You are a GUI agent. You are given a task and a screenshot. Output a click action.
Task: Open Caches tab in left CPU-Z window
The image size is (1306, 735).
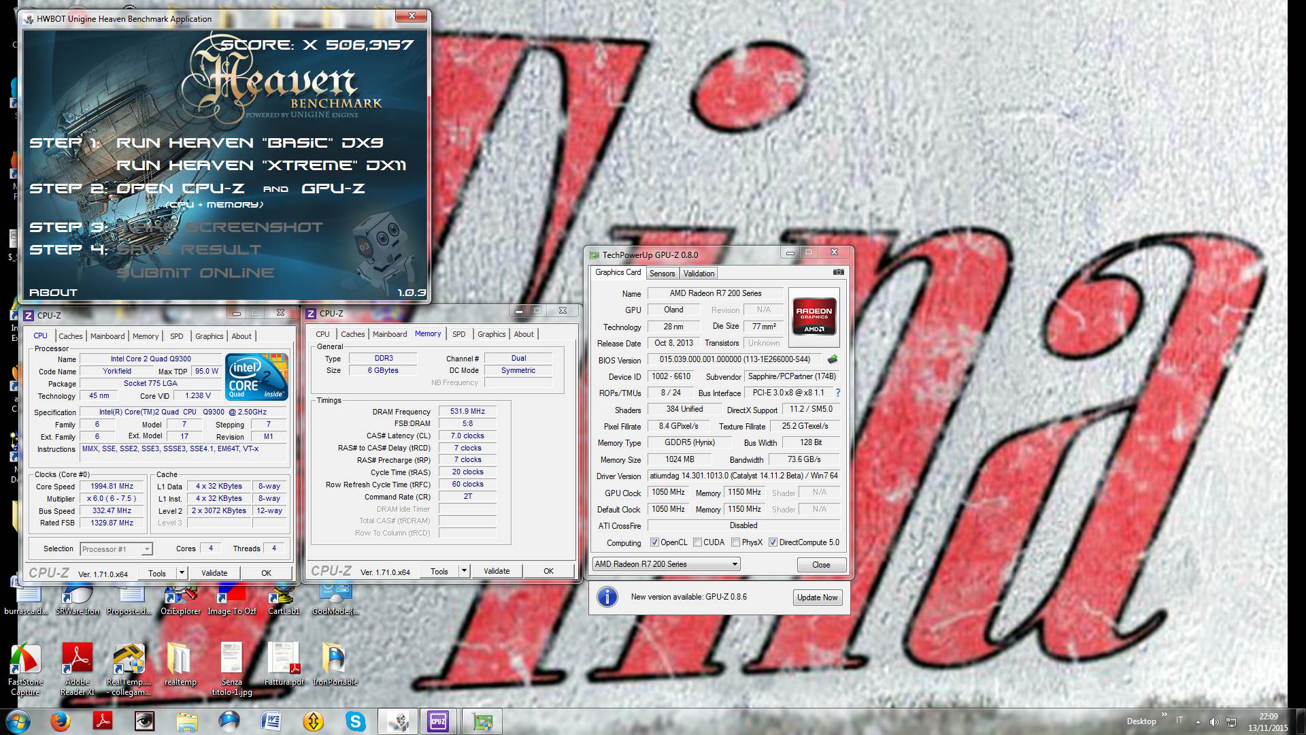(70, 336)
